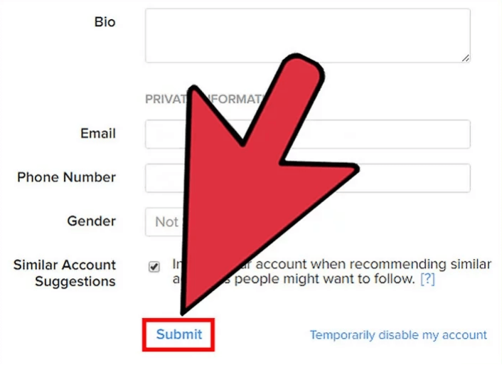This screenshot has height=365, width=502.
Task: Click the Phone Number label
Action: click(x=67, y=177)
